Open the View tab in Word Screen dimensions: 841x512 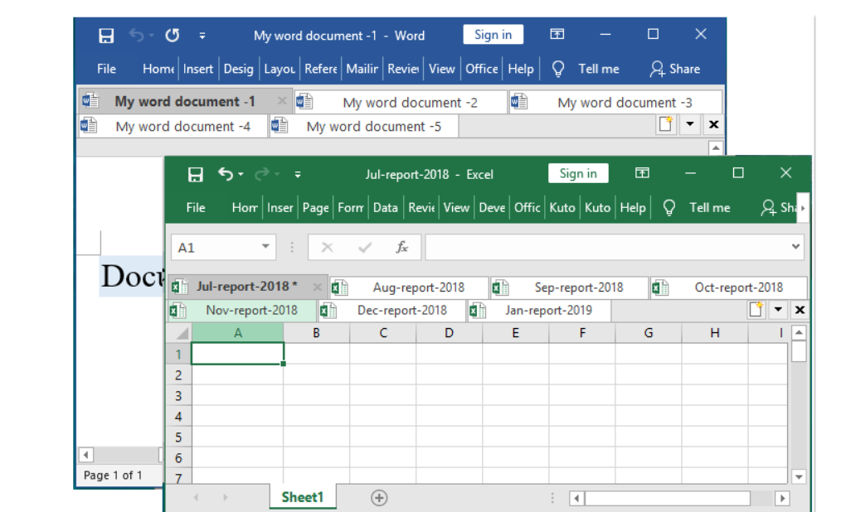point(441,69)
